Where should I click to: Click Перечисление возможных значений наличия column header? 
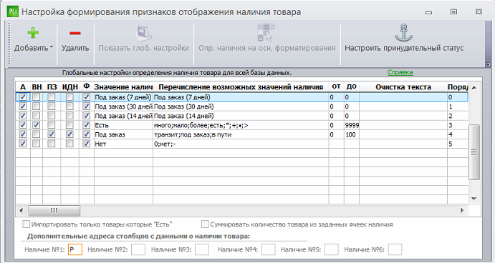241,87
